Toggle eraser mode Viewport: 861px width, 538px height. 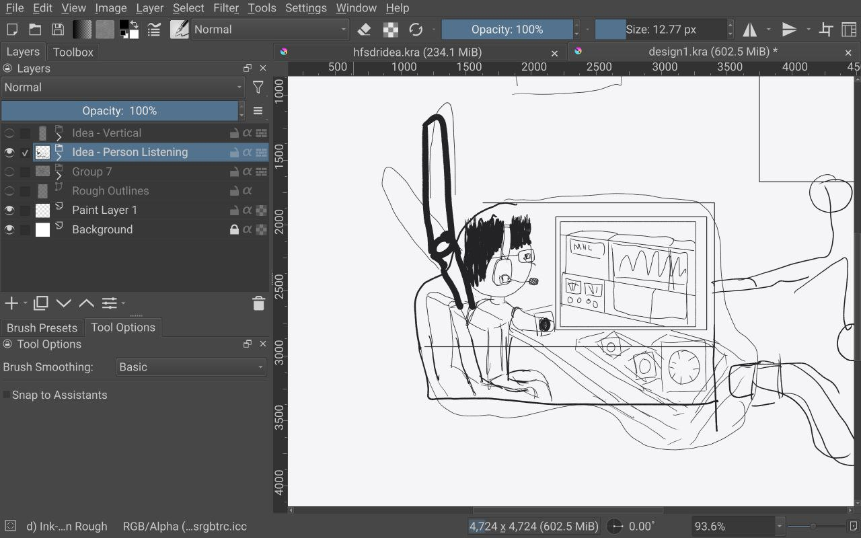tap(364, 30)
